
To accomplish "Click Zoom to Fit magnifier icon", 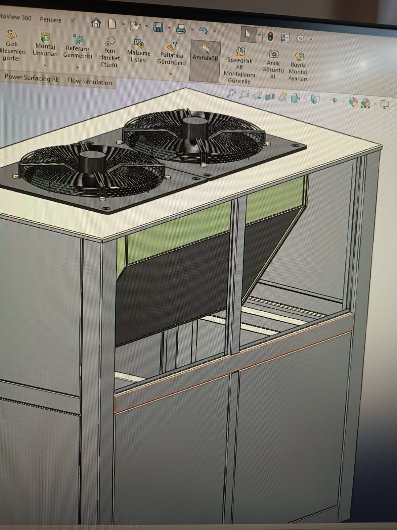I will click(231, 93).
